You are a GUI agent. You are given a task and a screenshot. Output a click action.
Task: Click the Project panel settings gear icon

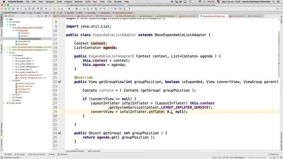[46, 16]
